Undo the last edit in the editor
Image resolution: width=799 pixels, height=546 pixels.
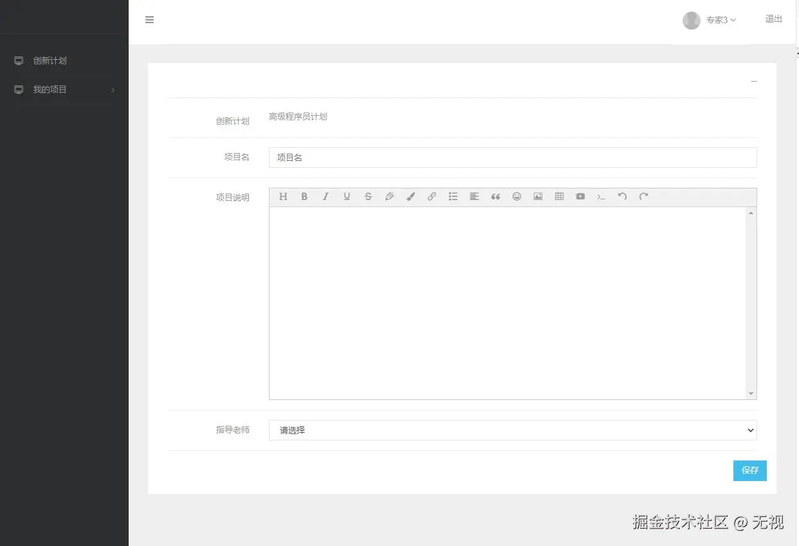pyautogui.click(x=622, y=197)
